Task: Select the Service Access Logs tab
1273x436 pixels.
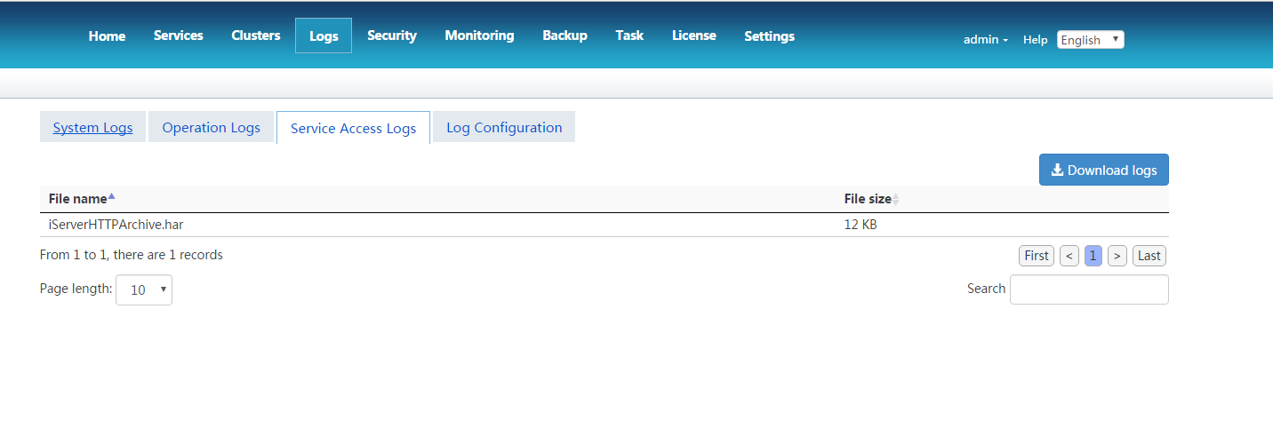Action: (x=353, y=129)
